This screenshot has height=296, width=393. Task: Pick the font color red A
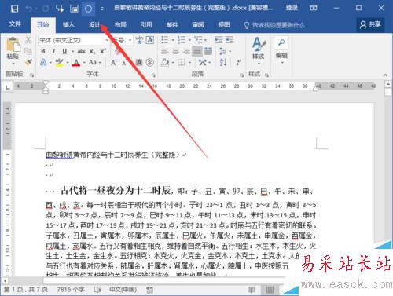pos(76,63)
